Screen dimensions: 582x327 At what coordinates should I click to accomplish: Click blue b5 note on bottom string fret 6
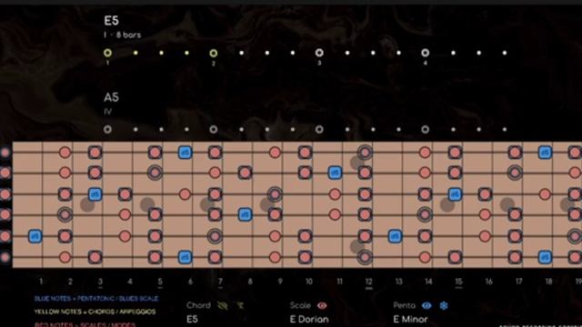point(185,257)
